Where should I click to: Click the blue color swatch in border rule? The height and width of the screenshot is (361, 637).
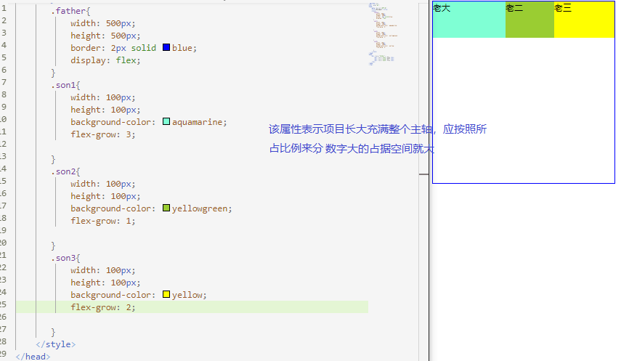pos(166,47)
